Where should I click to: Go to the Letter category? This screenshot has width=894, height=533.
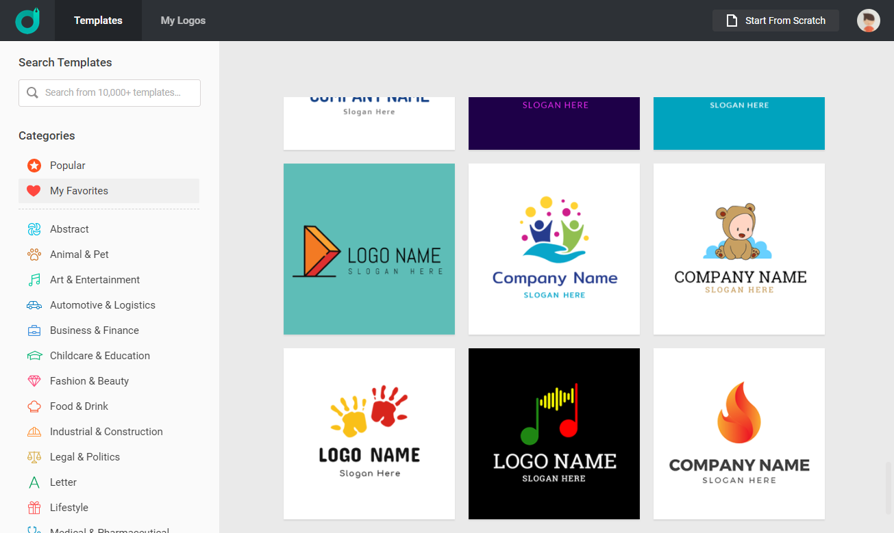pyautogui.click(x=109, y=482)
